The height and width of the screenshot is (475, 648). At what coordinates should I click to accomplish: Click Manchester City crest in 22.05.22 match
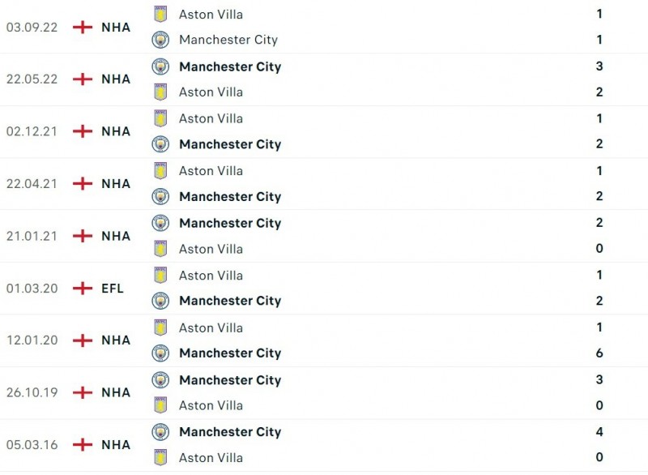pos(160,66)
